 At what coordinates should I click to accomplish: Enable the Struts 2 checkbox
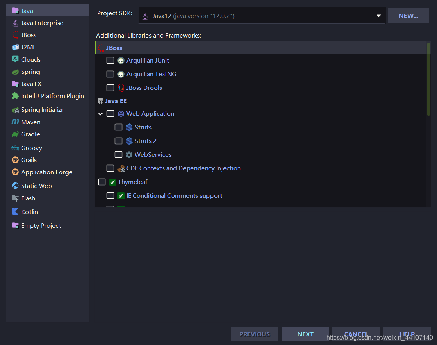118,141
